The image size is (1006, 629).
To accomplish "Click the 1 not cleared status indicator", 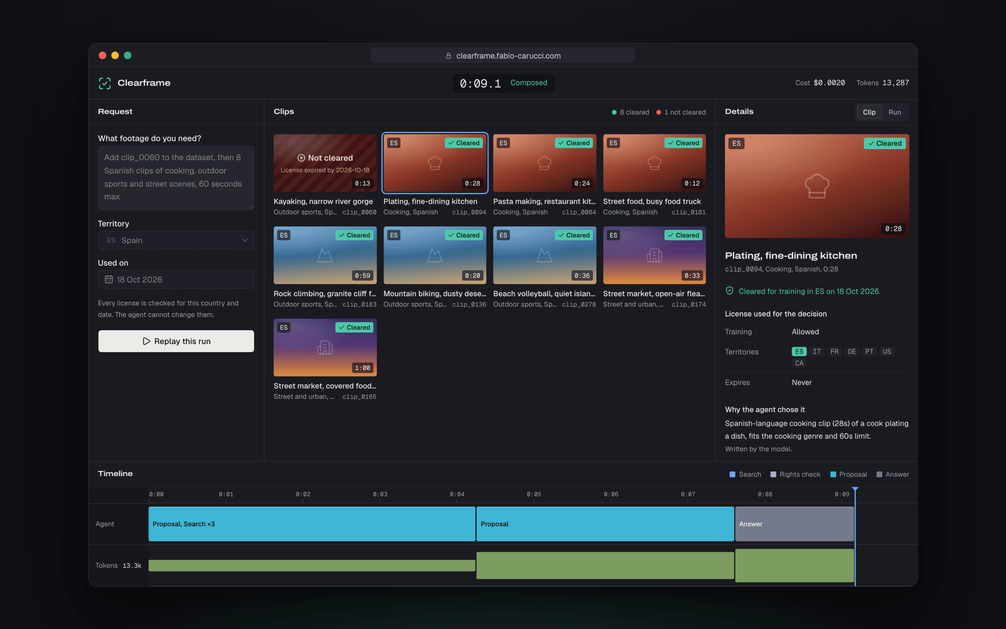I will (681, 112).
